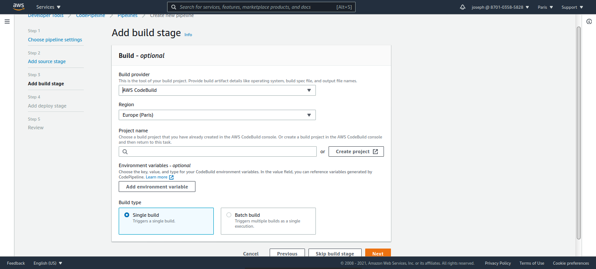Click Skip build stage button
The height and width of the screenshot is (269, 596).
tap(335, 253)
